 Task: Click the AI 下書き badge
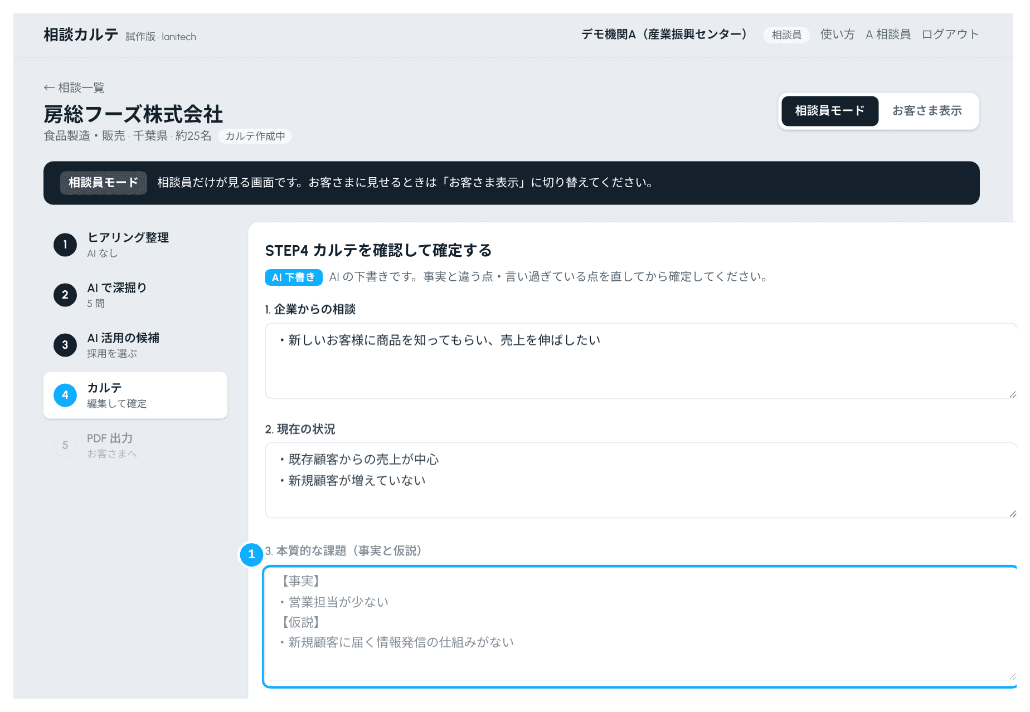pyautogui.click(x=294, y=277)
